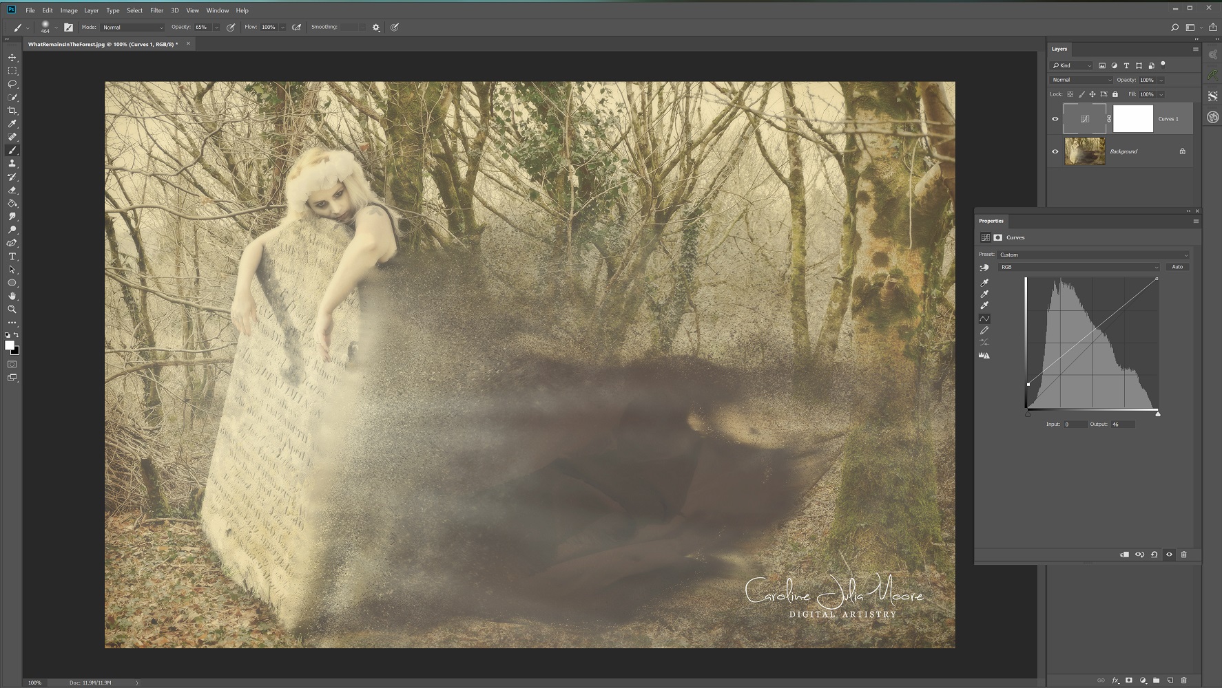Click the pencil draw-curve icon in Curves
Image resolution: width=1222 pixels, height=688 pixels.
click(x=984, y=330)
